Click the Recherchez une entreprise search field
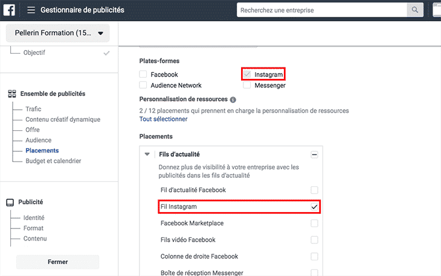 coord(320,10)
